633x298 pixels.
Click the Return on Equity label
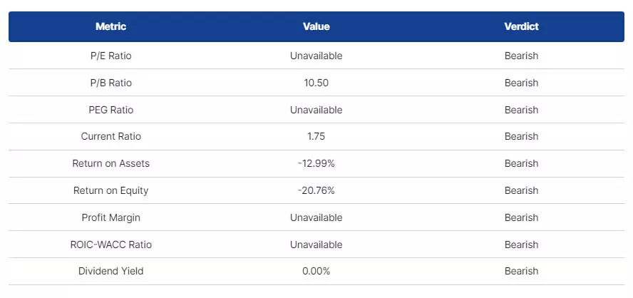coord(110,190)
